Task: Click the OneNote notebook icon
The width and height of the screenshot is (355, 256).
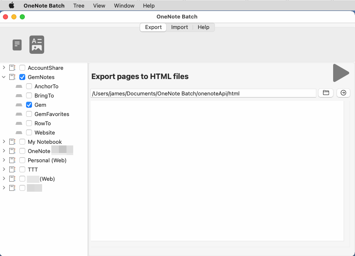Action: pos(12,151)
